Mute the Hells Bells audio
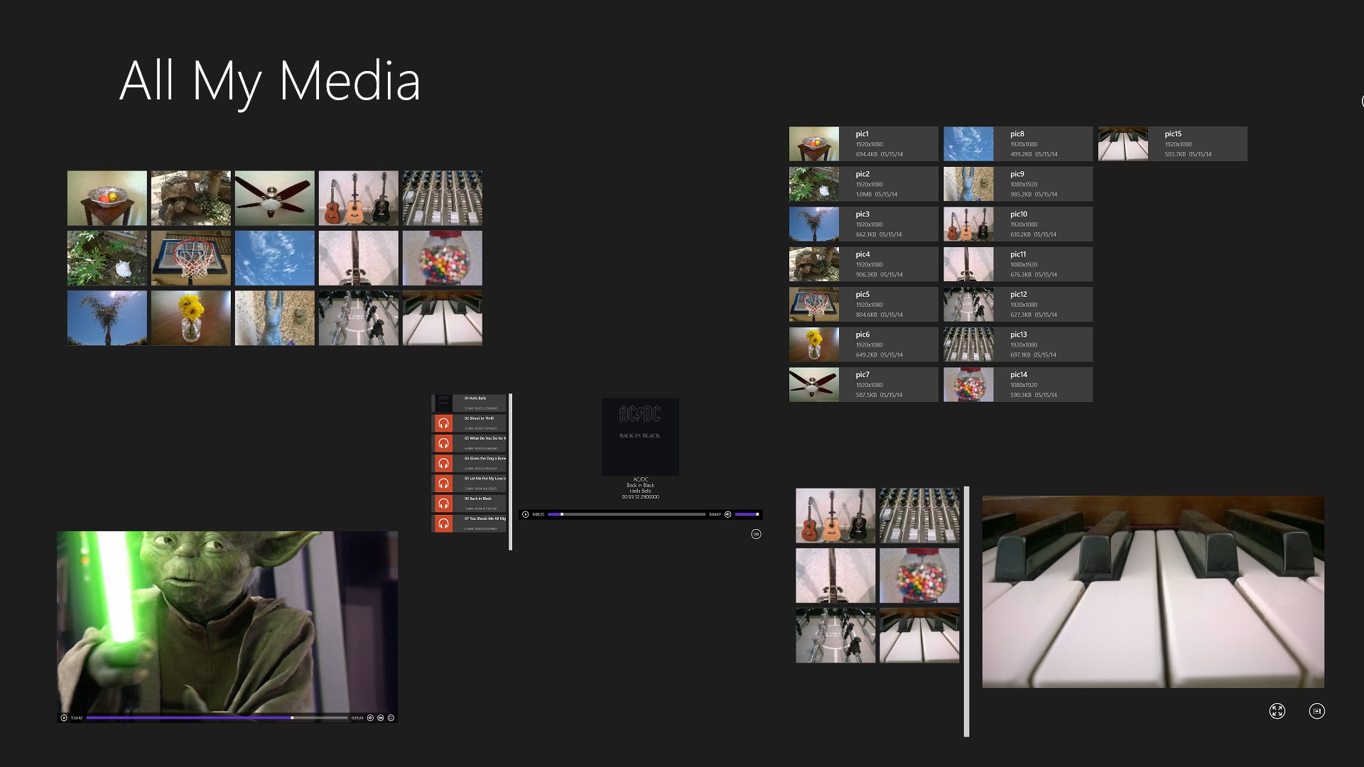The width and height of the screenshot is (1364, 767). click(x=727, y=514)
